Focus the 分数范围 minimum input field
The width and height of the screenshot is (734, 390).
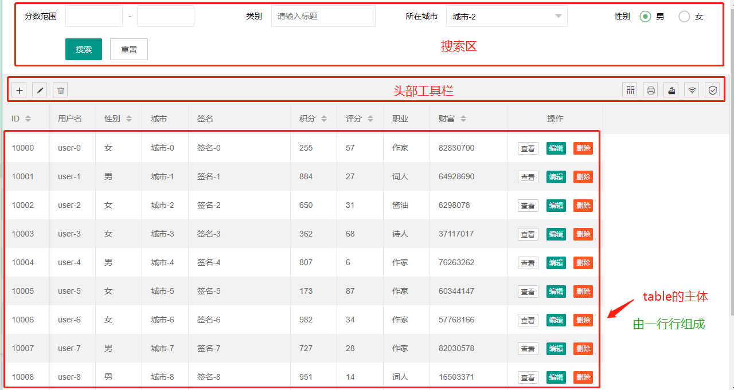[94, 16]
